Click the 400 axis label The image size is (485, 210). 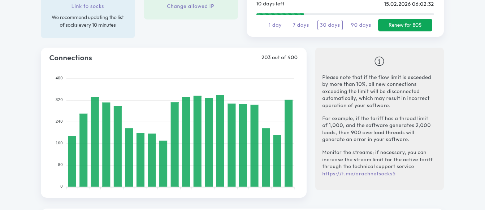(59, 78)
